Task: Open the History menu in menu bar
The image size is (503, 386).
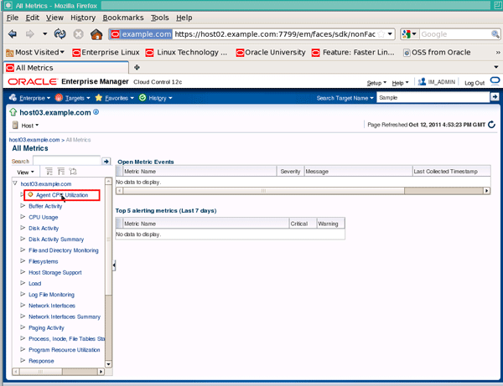Action: click(x=83, y=18)
